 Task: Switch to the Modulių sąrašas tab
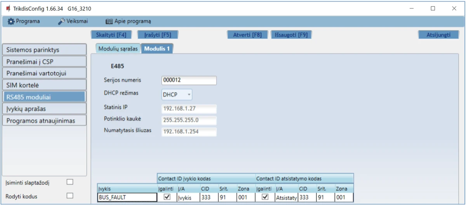(x=118, y=49)
